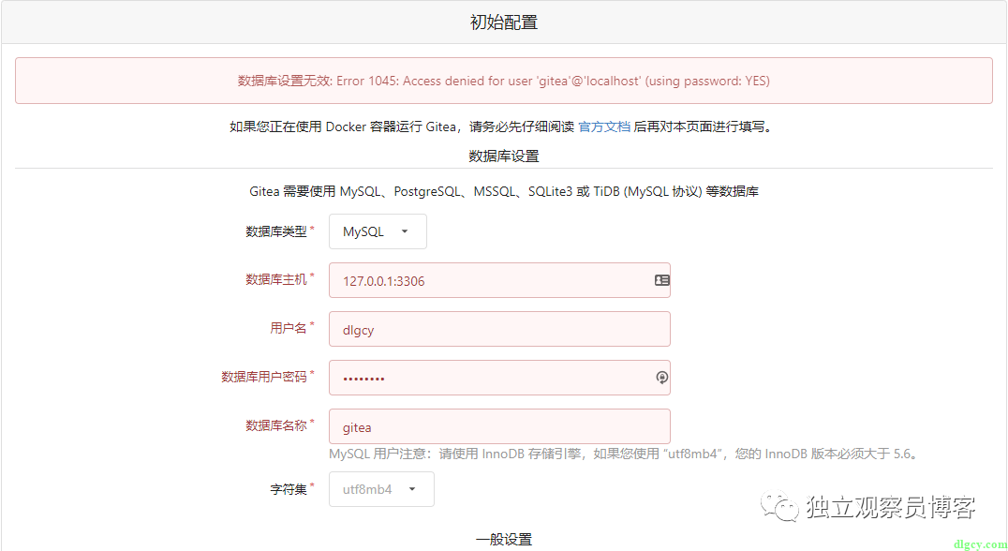This screenshot has height=551, width=1008.
Task: Click the 数据库主机 label
Action: coord(277,279)
